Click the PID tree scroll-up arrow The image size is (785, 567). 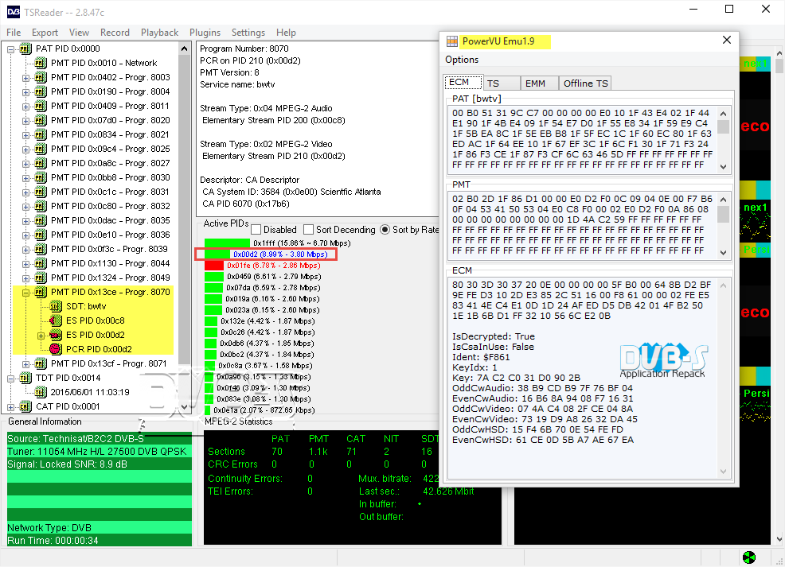184,49
